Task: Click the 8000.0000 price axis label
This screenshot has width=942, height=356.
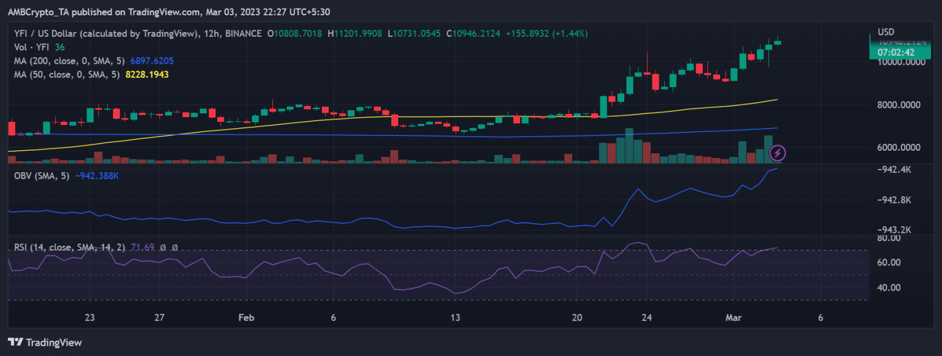Action: pyautogui.click(x=900, y=105)
